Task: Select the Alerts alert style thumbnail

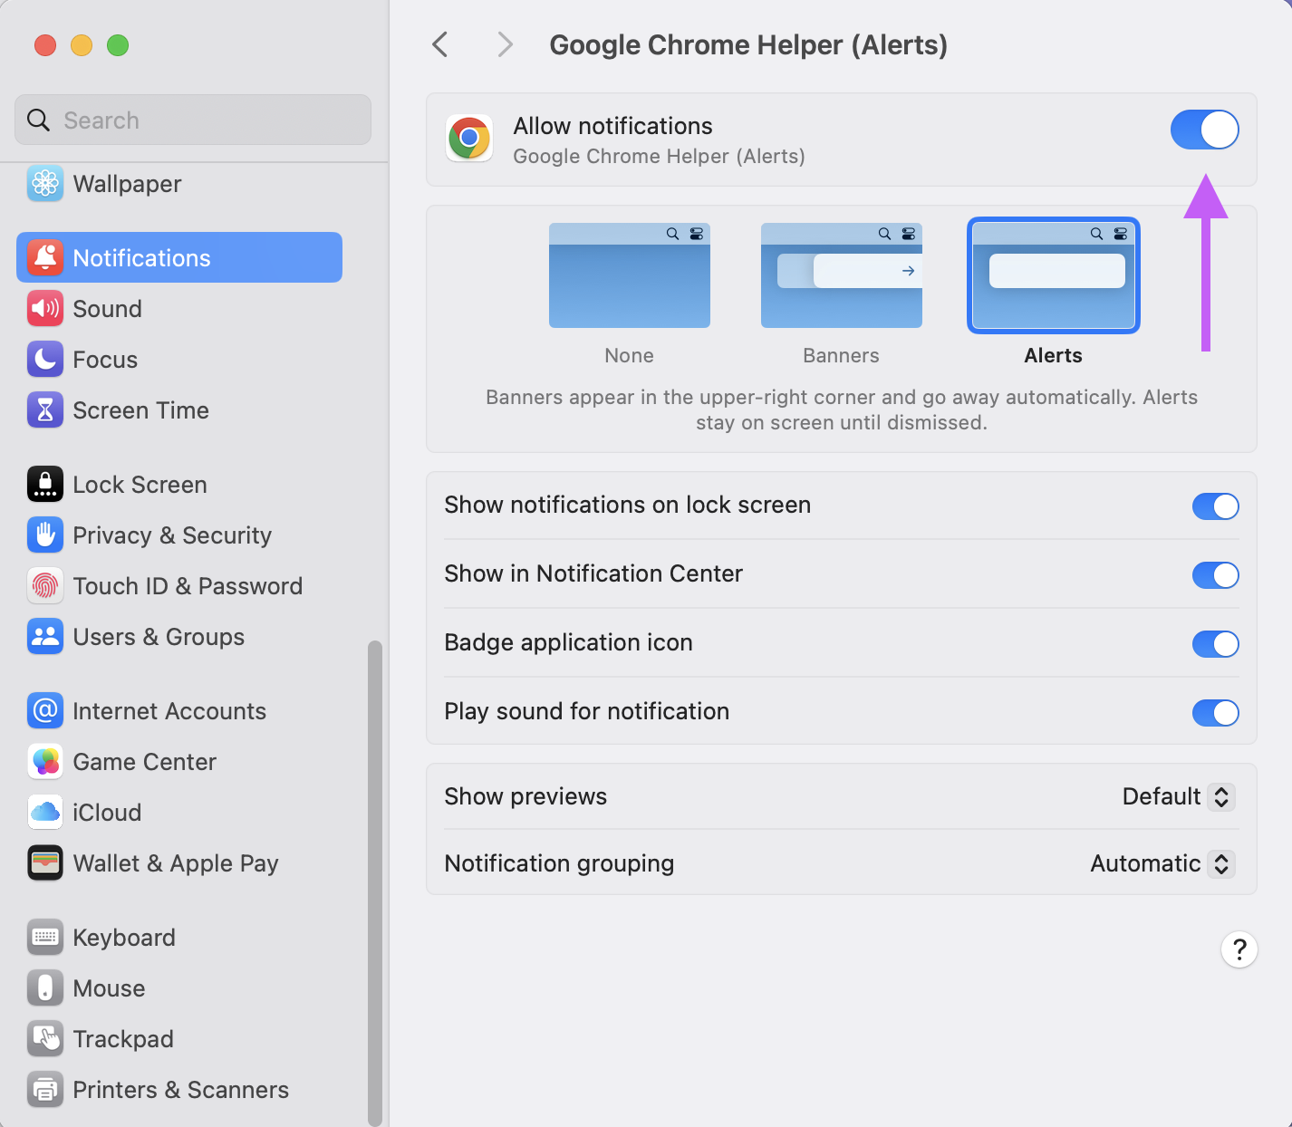Action: (x=1054, y=275)
